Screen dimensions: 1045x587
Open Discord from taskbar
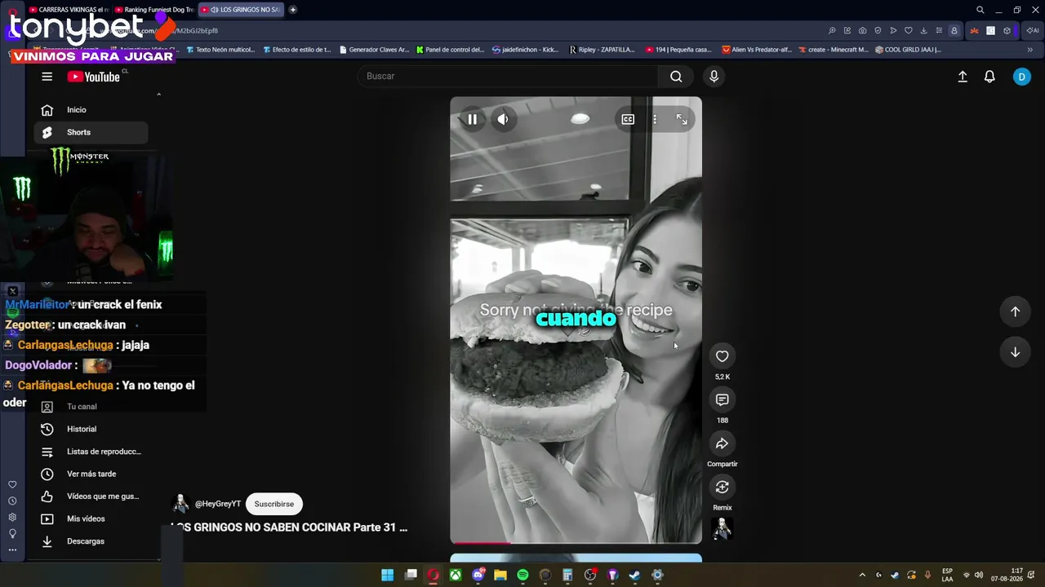[478, 576]
